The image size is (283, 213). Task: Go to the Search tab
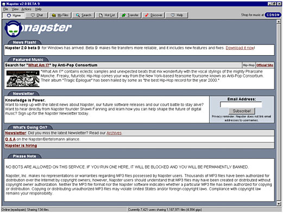(83, 15)
